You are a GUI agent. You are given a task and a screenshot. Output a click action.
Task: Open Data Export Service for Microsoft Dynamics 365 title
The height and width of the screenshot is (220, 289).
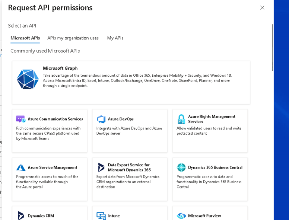click(129, 167)
